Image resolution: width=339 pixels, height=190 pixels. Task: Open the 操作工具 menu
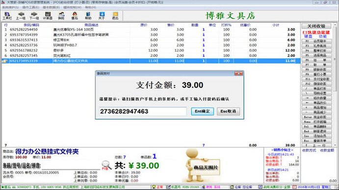pyautogui.click(x=31, y=7)
